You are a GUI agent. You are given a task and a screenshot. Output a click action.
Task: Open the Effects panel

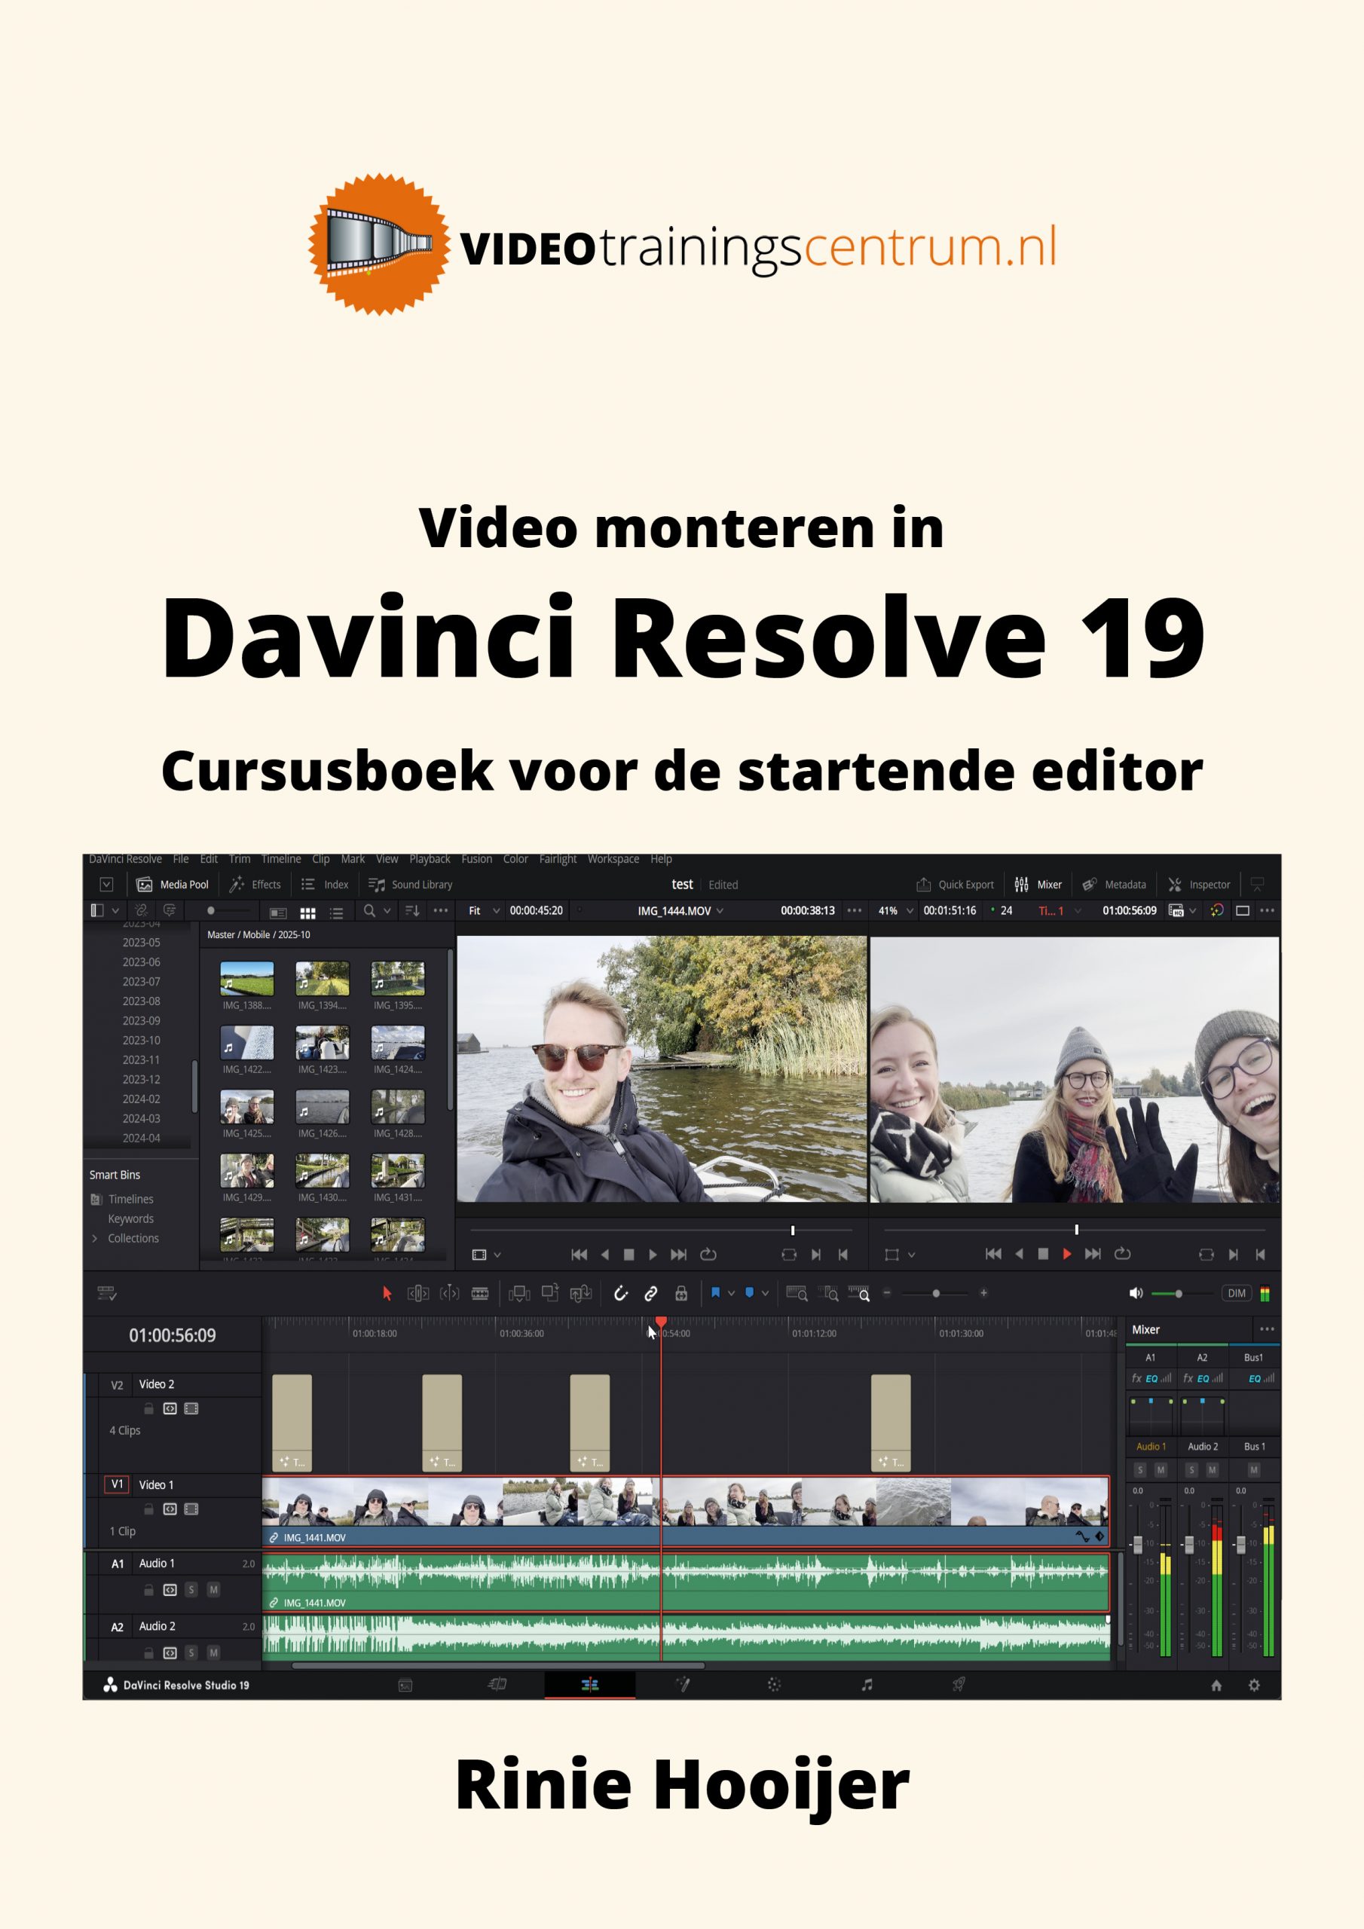(255, 885)
